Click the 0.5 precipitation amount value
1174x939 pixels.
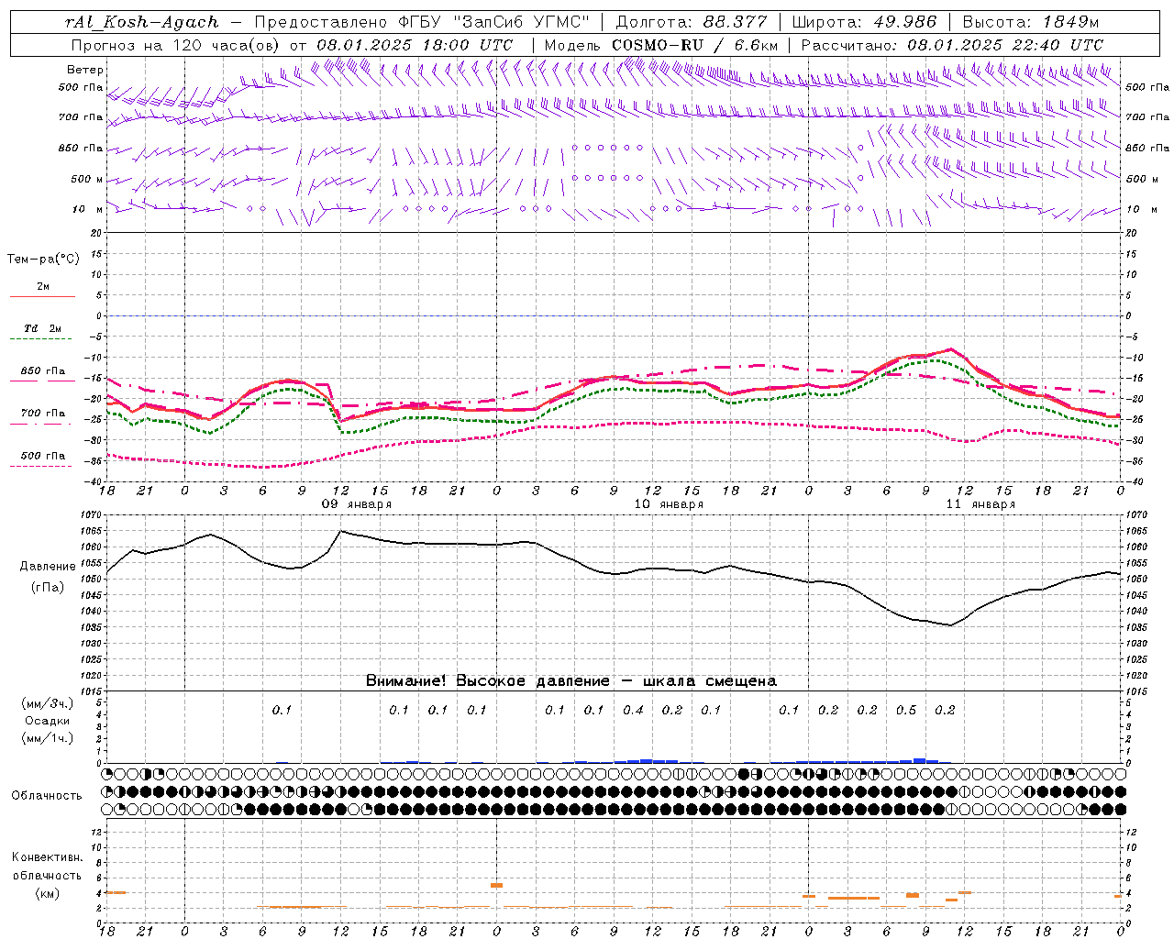[x=906, y=710]
